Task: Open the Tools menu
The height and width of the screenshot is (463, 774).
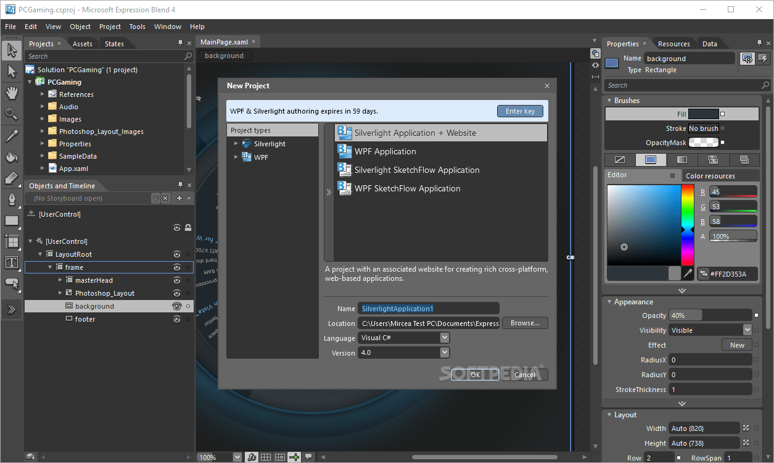Action: pos(138,27)
